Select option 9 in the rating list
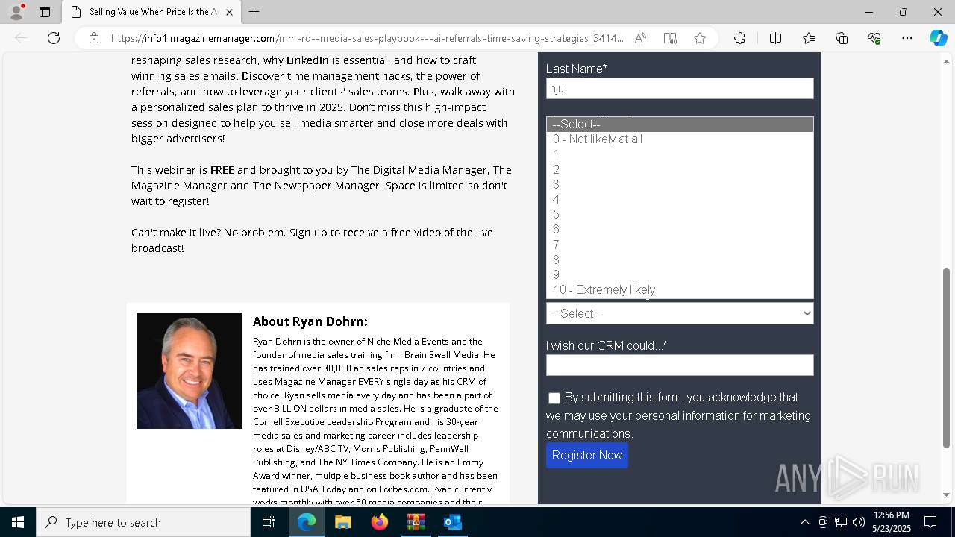955x537 pixels. (x=680, y=274)
